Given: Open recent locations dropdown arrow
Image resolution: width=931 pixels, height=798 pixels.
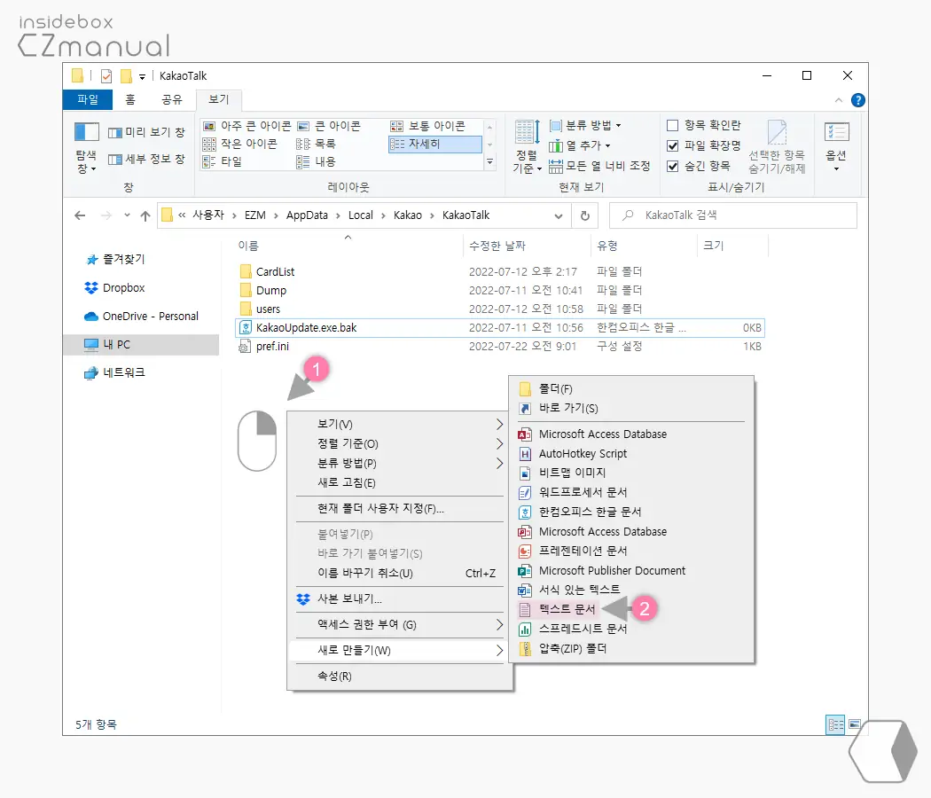Looking at the screenshot, I should click(x=127, y=215).
